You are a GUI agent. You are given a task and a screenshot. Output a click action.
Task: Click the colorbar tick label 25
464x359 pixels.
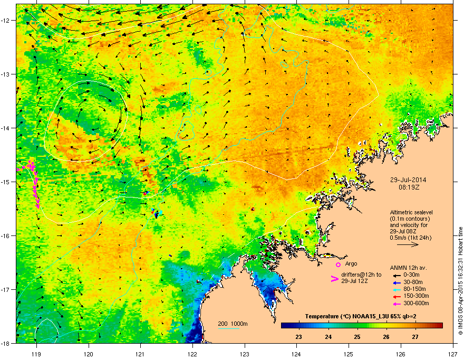[x=357, y=337]
